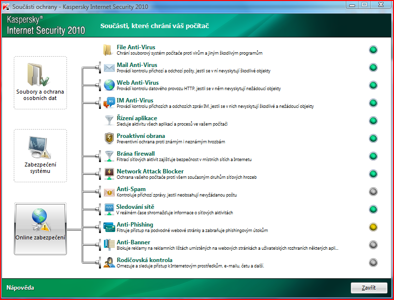Click the IM Anti-Virus chat bubble icon
394x300 pixels.
pos(109,103)
